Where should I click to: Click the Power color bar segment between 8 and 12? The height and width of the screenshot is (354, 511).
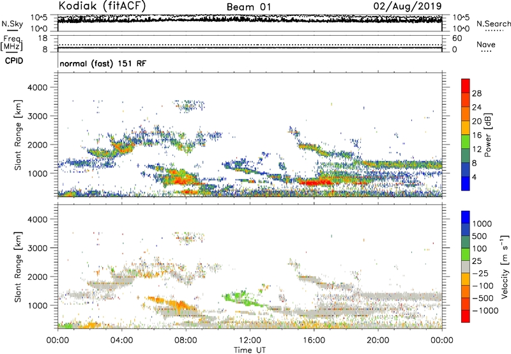(466, 156)
